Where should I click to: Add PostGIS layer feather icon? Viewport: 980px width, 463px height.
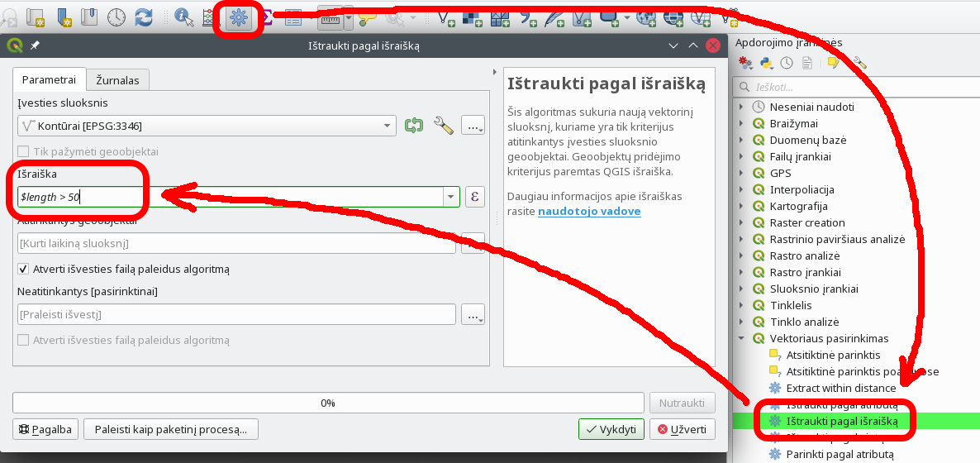(x=554, y=18)
